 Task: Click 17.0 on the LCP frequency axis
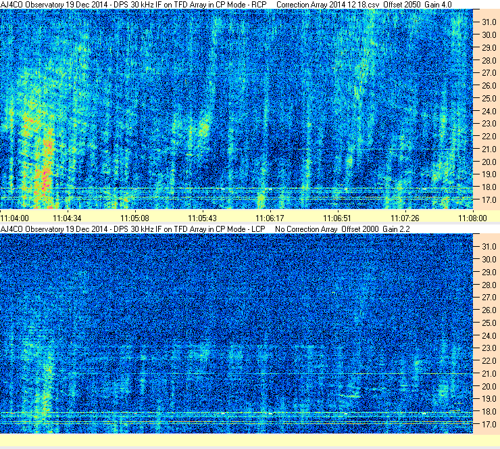489,425
